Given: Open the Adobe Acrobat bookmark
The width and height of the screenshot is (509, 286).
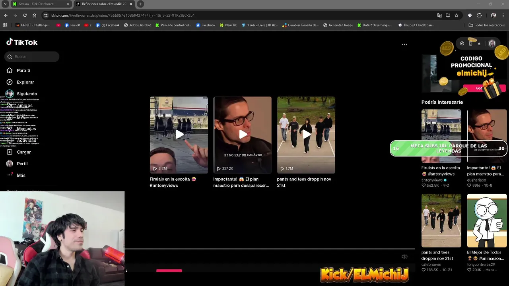Looking at the screenshot, I should 138,25.
